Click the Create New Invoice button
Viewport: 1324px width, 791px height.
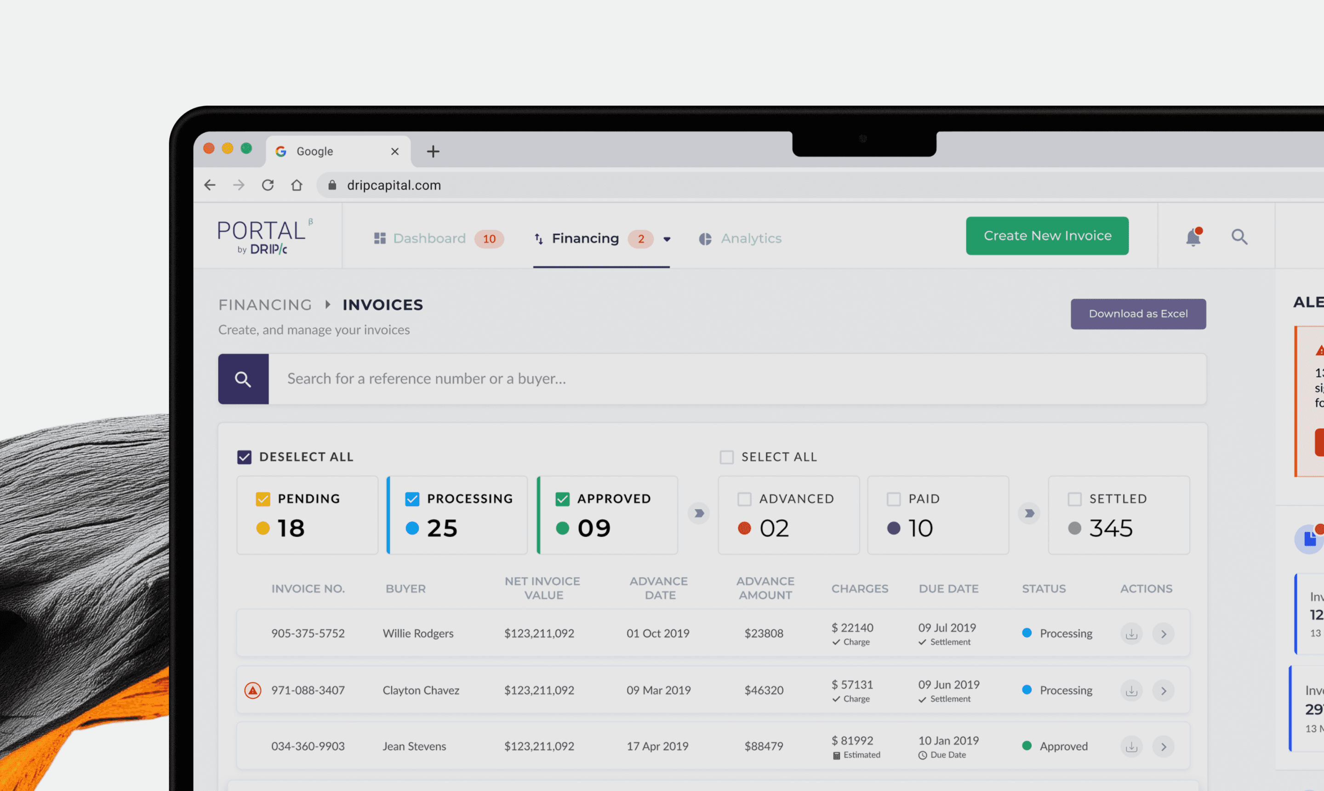[x=1047, y=236]
